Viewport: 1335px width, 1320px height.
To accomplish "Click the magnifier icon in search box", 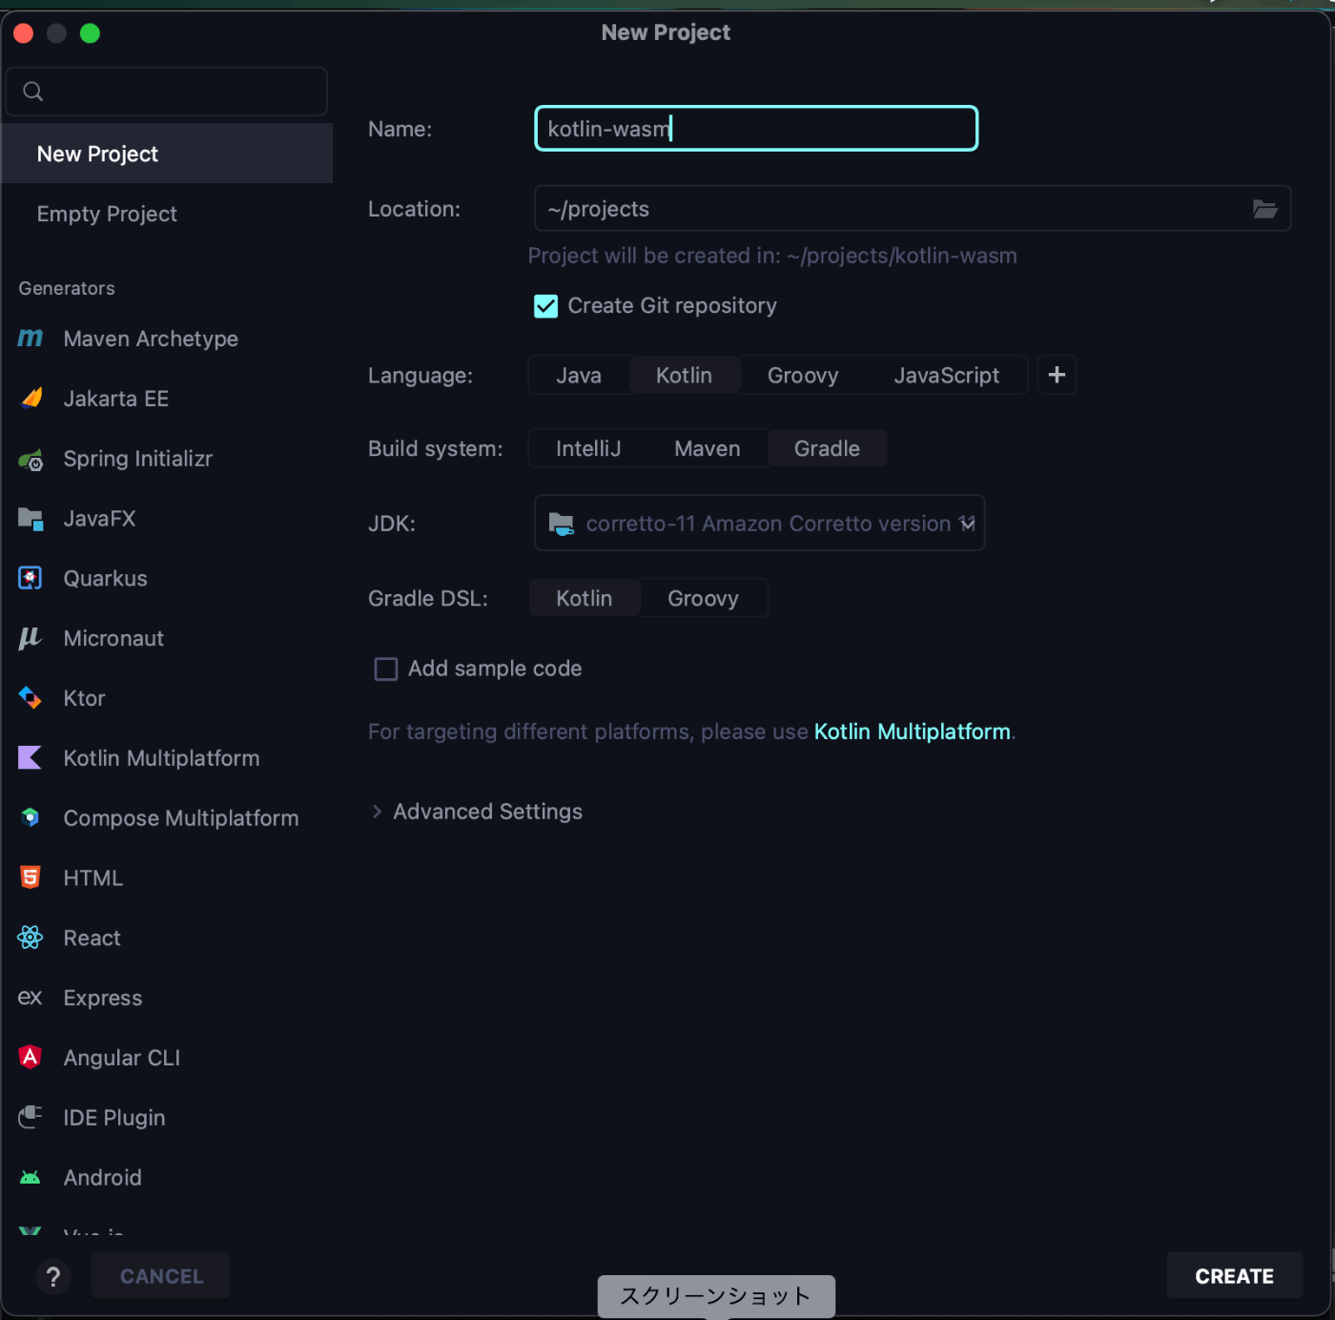I will (33, 92).
